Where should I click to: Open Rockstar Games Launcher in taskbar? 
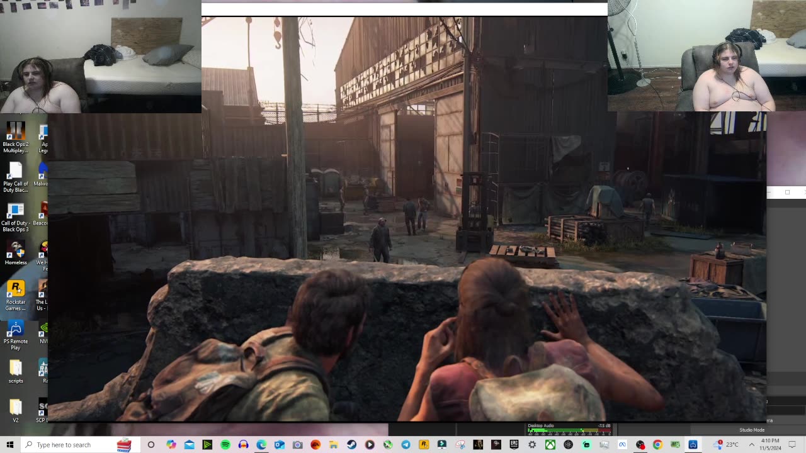point(424,445)
